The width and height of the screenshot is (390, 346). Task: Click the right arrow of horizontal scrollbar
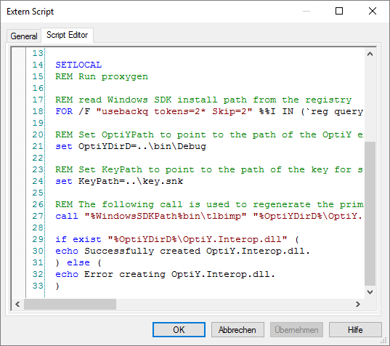pos(357,304)
